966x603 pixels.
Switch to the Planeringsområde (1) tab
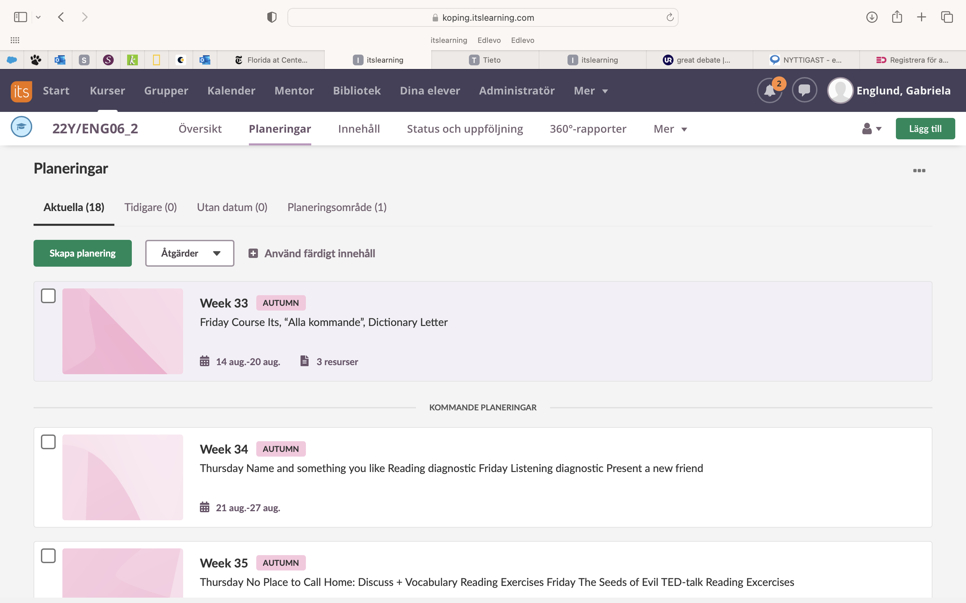tap(336, 207)
